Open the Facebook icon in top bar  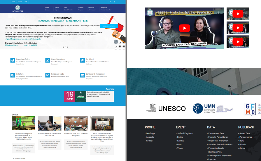pos(107,2)
